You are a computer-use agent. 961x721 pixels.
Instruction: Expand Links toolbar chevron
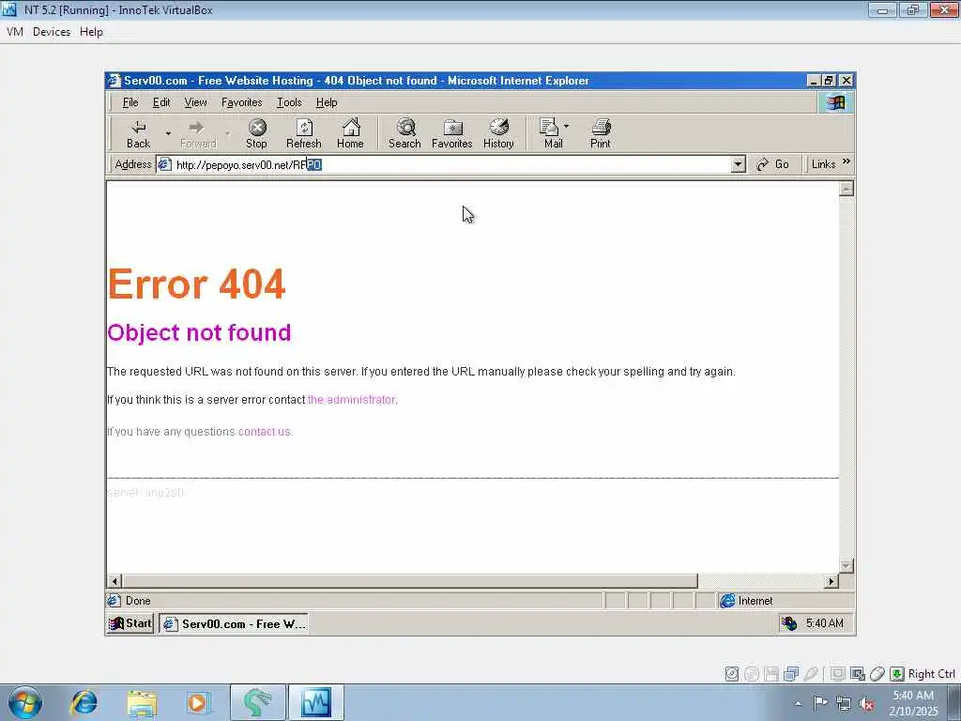tap(847, 161)
